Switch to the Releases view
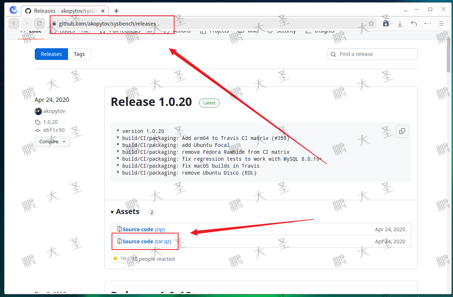The height and width of the screenshot is (297, 453). pyautogui.click(x=51, y=54)
